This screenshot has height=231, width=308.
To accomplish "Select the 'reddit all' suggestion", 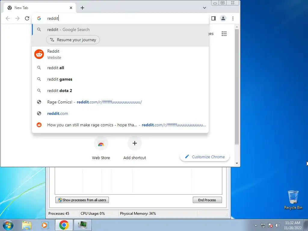I will 120,68.
